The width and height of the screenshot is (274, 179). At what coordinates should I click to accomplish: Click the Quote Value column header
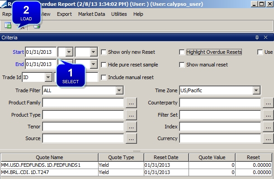pos(212,157)
